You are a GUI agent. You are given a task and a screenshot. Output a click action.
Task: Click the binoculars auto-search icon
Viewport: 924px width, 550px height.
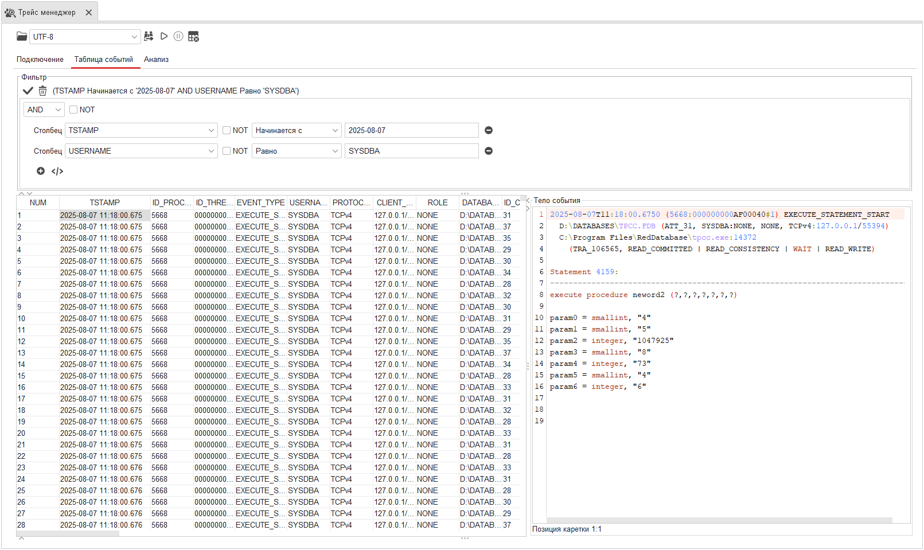coord(149,36)
